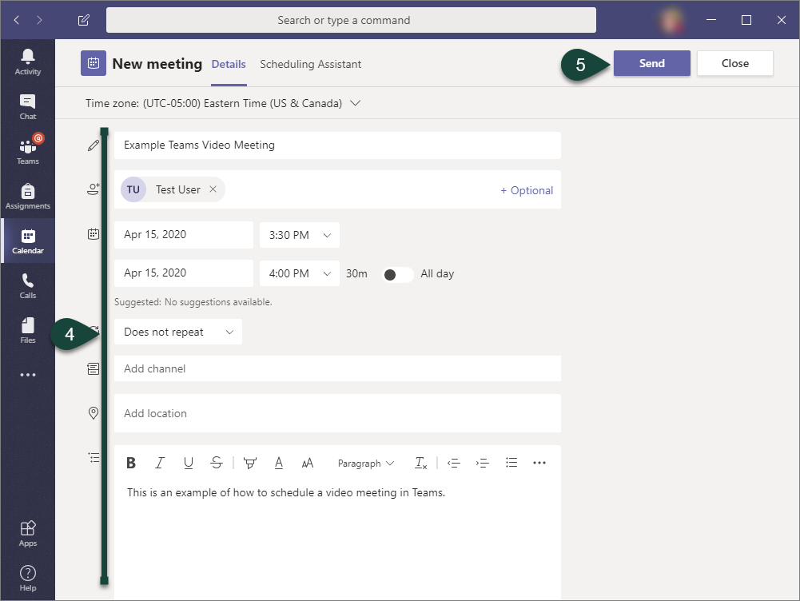Viewport: 800px width, 601px height.
Task: Open the Assignments section
Action: [28, 196]
